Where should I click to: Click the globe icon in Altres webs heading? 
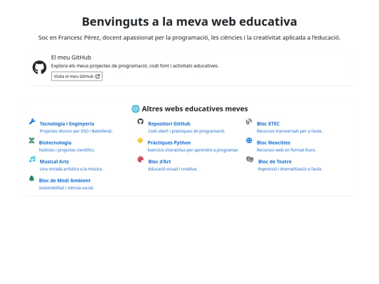135,109
